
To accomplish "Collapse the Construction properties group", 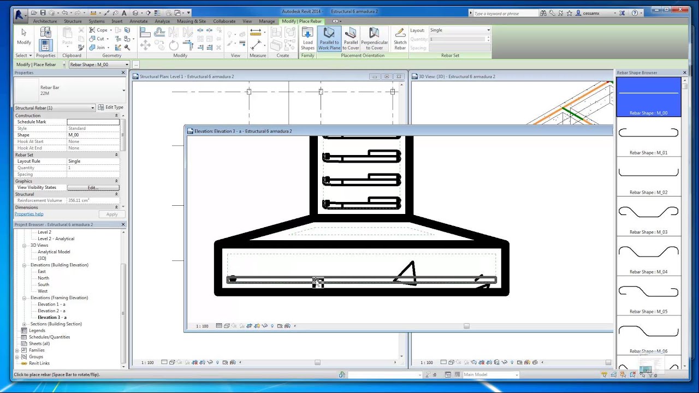I will tap(116, 115).
